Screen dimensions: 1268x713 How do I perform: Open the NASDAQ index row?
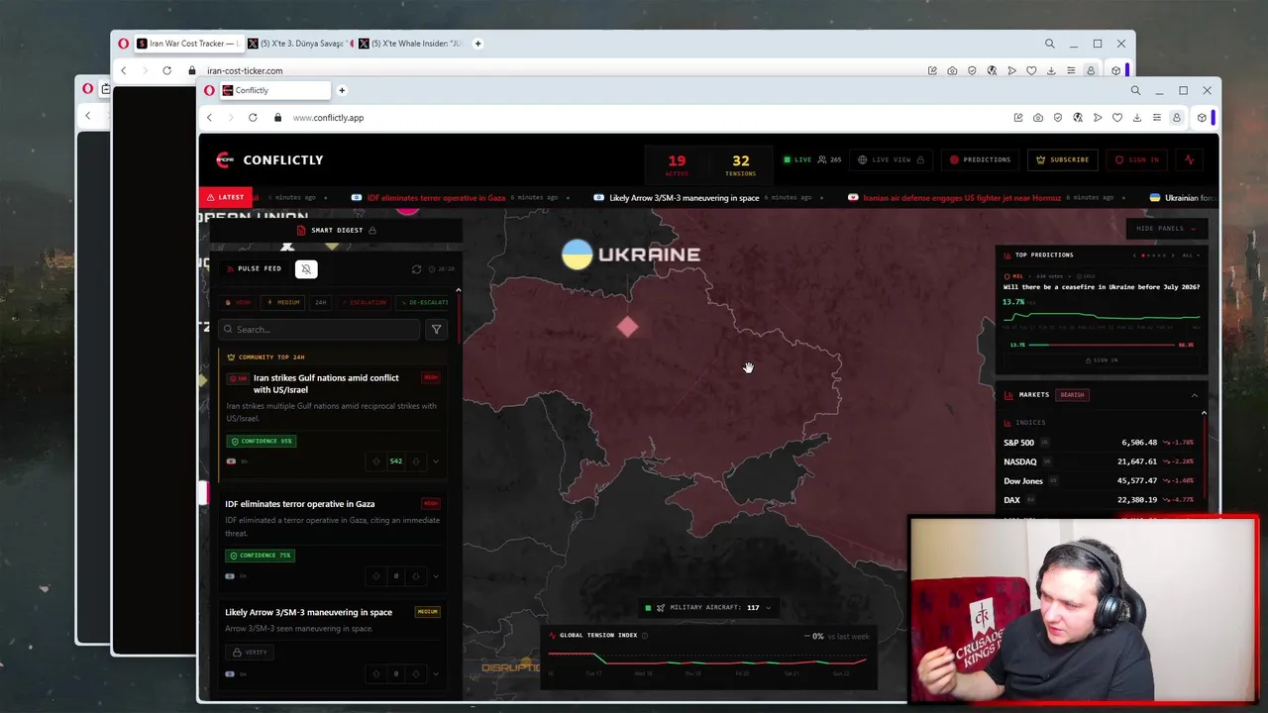(1100, 461)
